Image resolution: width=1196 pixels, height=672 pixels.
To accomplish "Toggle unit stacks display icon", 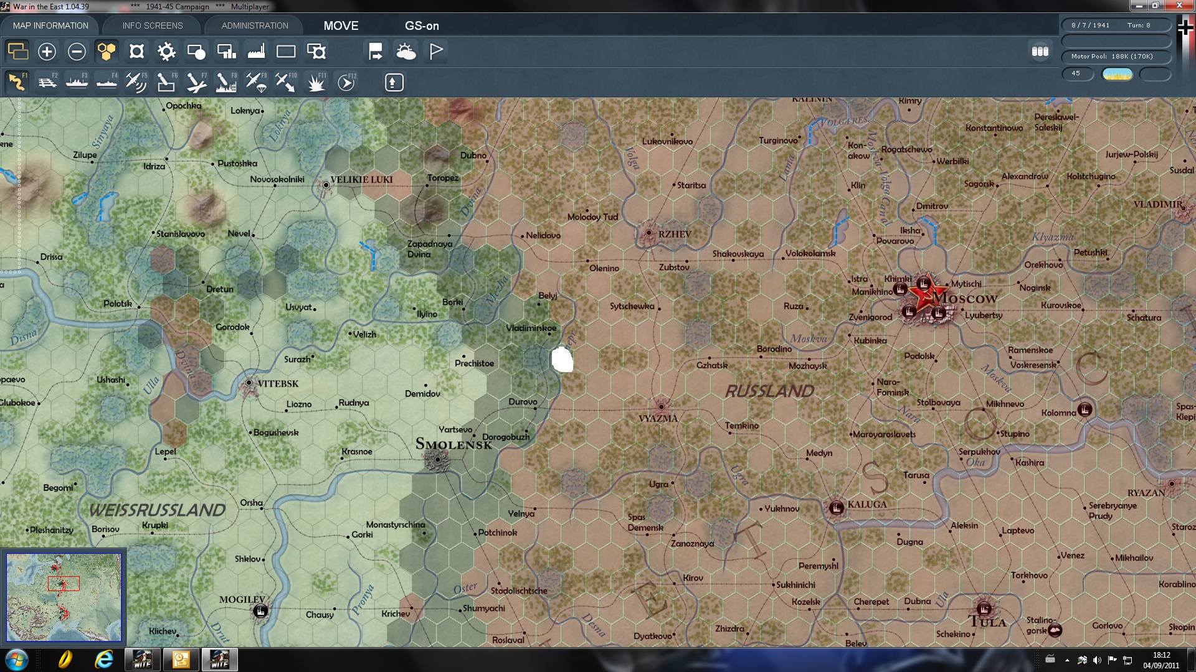I will [17, 51].
